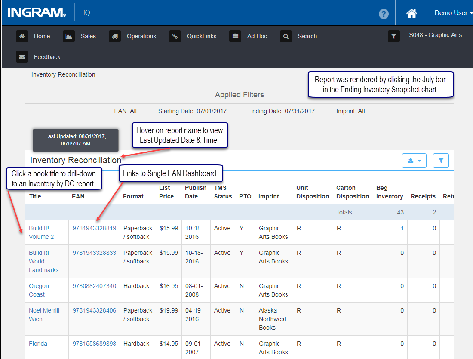
Task: Select the Operations truck icon
Action: (115, 36)
